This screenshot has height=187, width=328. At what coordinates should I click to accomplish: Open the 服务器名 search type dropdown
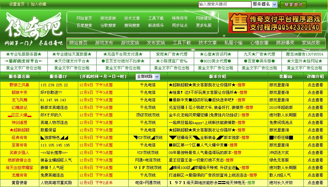pyautogui.click(x=264, y=4)
